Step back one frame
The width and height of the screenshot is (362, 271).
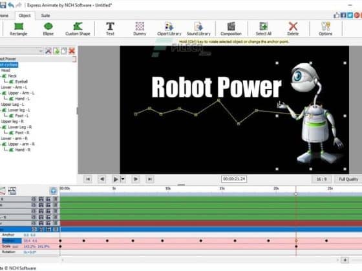102,179
